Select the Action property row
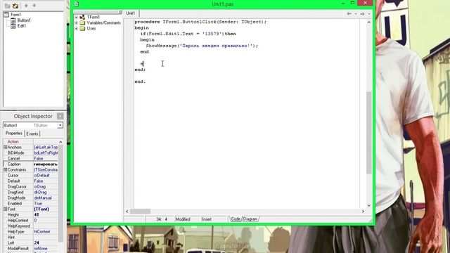 (30, 142)
